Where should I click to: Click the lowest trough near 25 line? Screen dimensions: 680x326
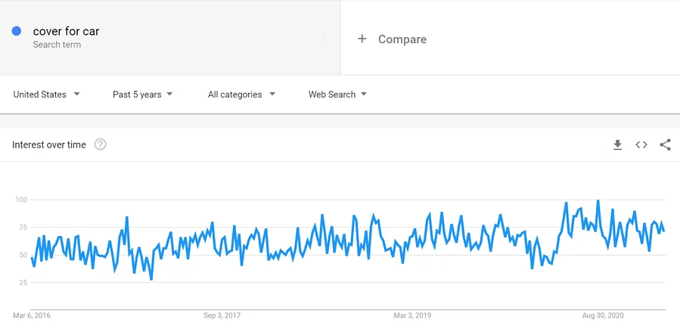point(151,279)
